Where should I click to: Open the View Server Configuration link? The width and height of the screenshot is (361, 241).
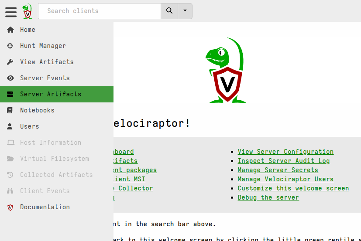(285, 152)
